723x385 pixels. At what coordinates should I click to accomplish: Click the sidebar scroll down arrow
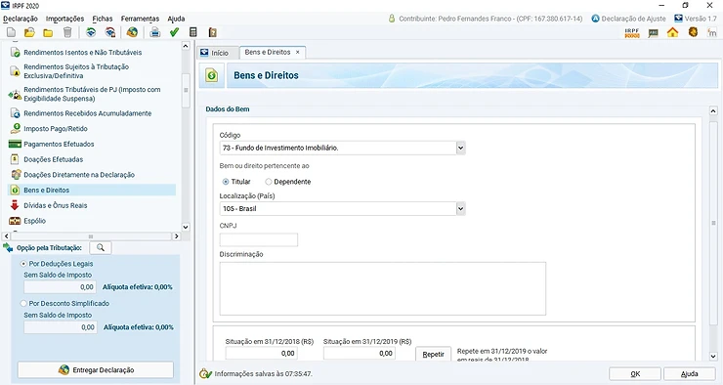(x=186, y=227)
